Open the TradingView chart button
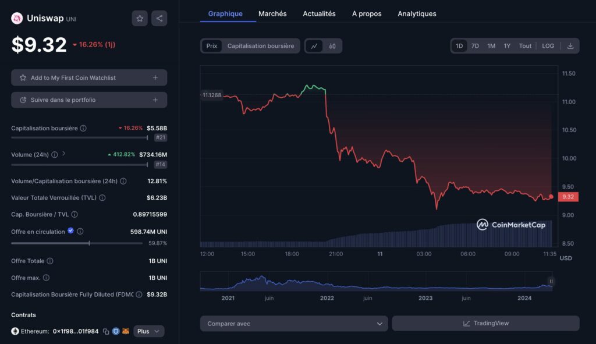This screenshot has height=344, width=596. 485,324
